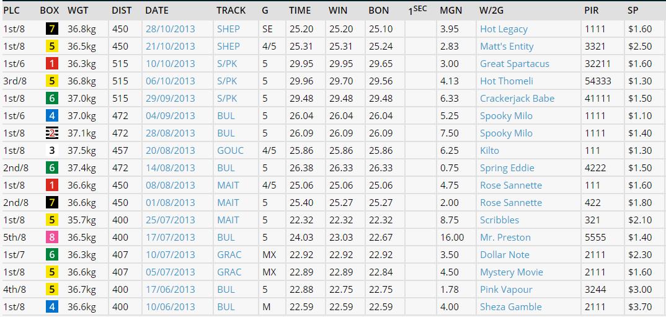Click the Kilto greyhound link
This screenshot has height=317, width=666.
[x=489, y=151]
